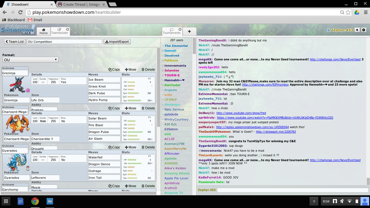Click the Import/Export button
Image resolution: width=370 pixels, height=208 pixels.
(117, 42)
